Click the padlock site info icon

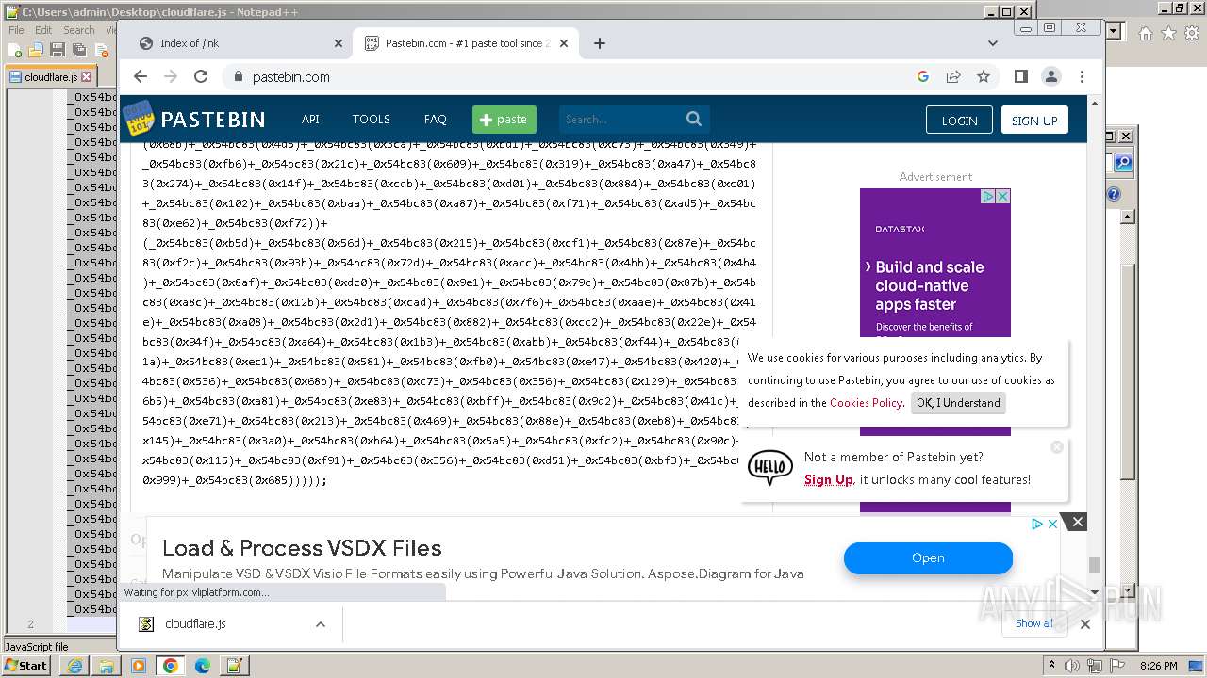click(x=237, y=77)
